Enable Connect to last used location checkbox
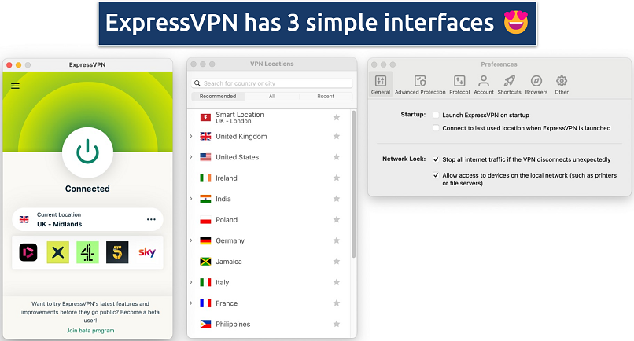This screenshot has width=634, height=341. 436,128
